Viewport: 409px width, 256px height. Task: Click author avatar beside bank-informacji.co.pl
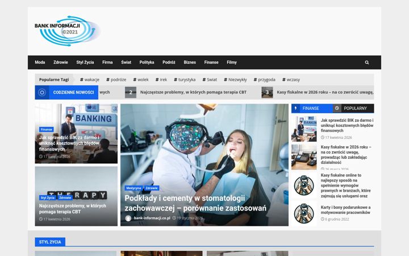pyautogui.click(x=128, y=218)
